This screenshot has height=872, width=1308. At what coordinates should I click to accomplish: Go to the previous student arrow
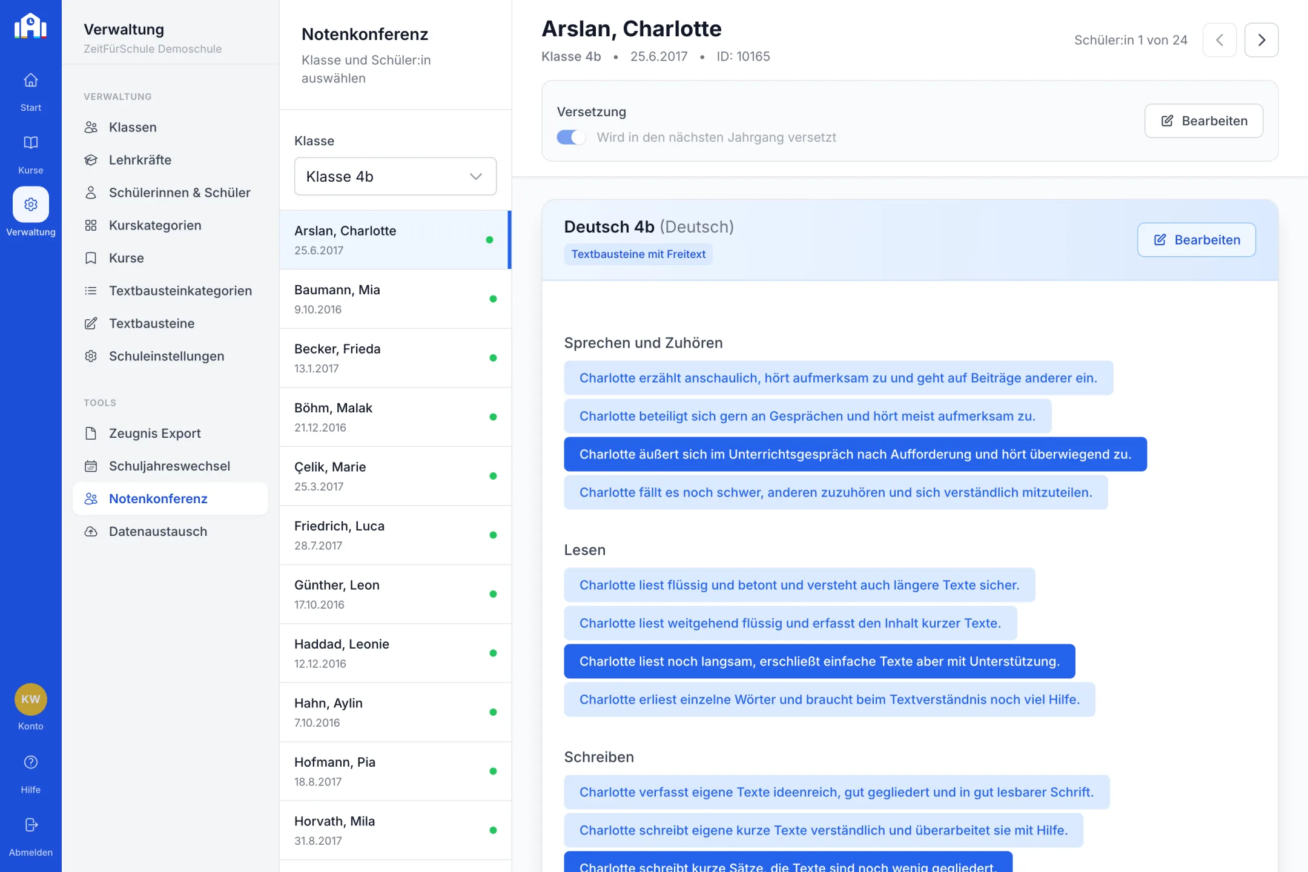point(1220,40)
